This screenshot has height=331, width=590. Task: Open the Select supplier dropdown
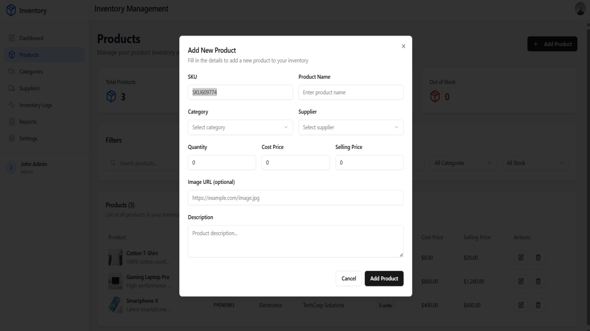[x=351, y=127]
